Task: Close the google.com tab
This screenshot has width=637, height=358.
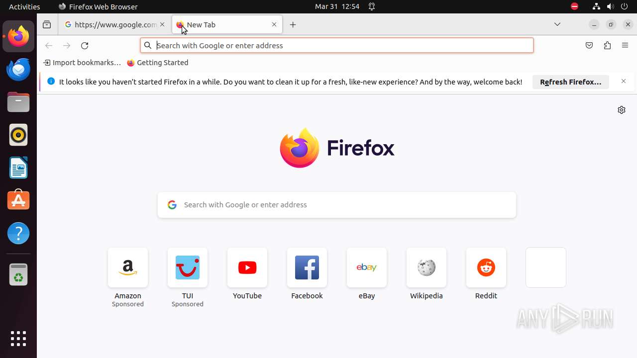Action: coord(162,24)
